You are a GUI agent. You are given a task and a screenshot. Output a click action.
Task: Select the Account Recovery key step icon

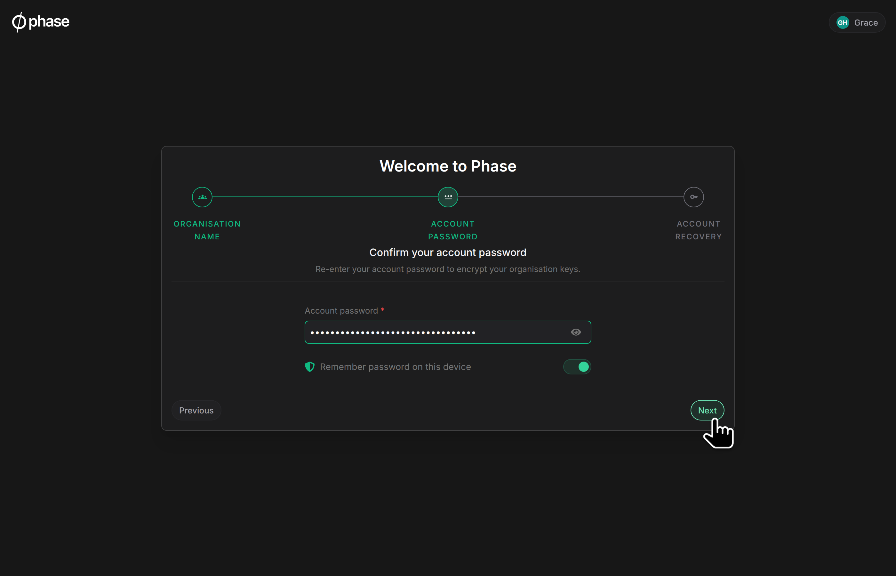pyautogui.click(x=694, y=197)
